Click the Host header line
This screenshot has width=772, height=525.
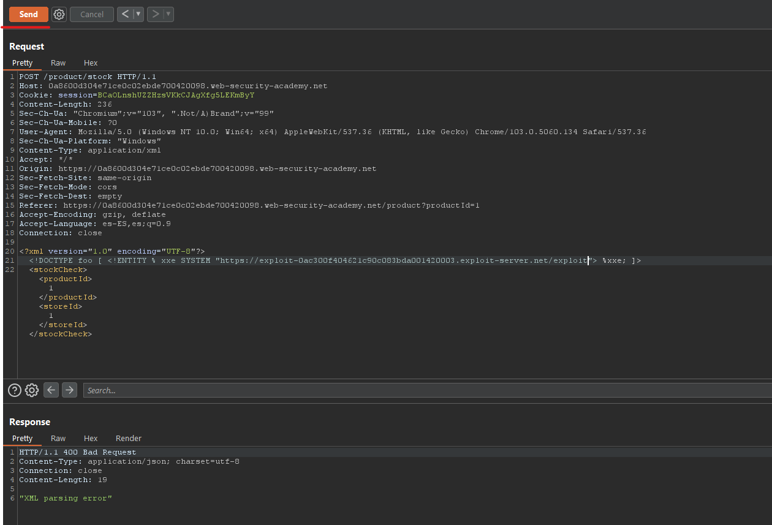[173, 86]
